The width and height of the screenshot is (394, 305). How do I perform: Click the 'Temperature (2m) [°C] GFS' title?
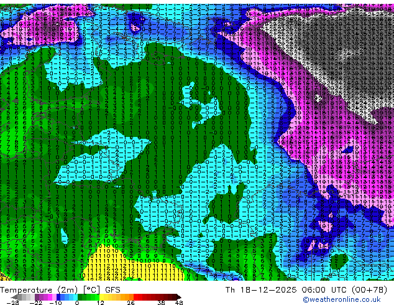(x=60, y=290)
